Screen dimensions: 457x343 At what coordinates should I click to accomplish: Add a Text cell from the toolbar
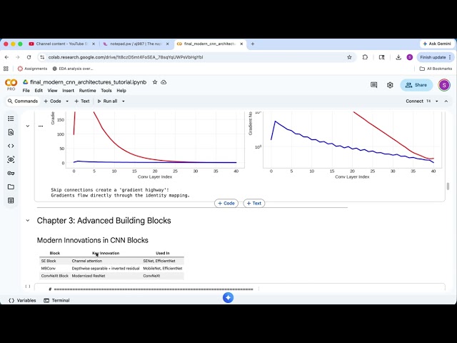82,101
